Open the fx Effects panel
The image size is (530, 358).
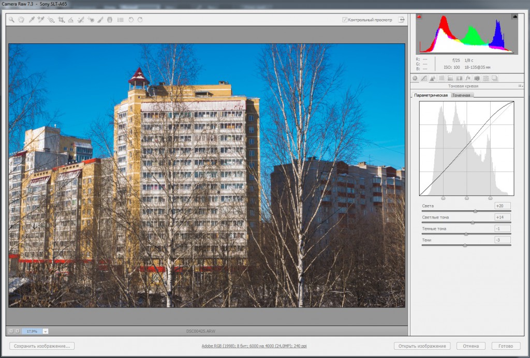click(x=468, y=79)
